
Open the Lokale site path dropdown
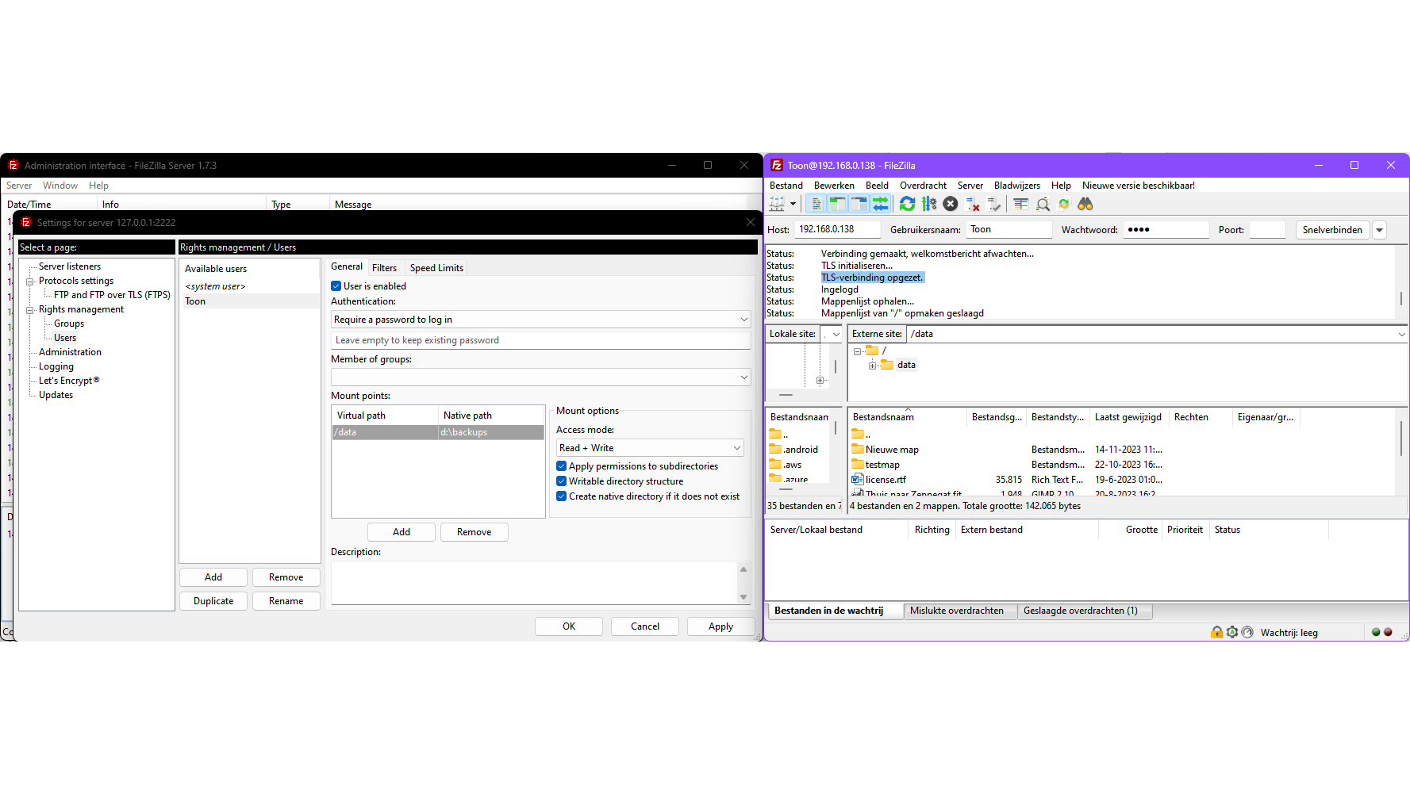836,334
